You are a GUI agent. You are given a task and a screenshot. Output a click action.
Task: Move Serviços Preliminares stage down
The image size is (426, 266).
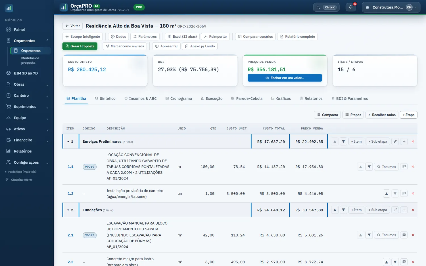tap(343, 142)
